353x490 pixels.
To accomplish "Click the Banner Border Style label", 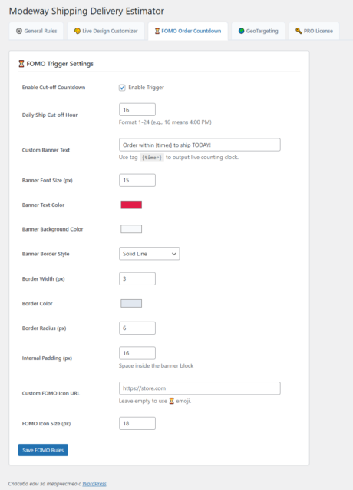I will [x=45, y=254].
